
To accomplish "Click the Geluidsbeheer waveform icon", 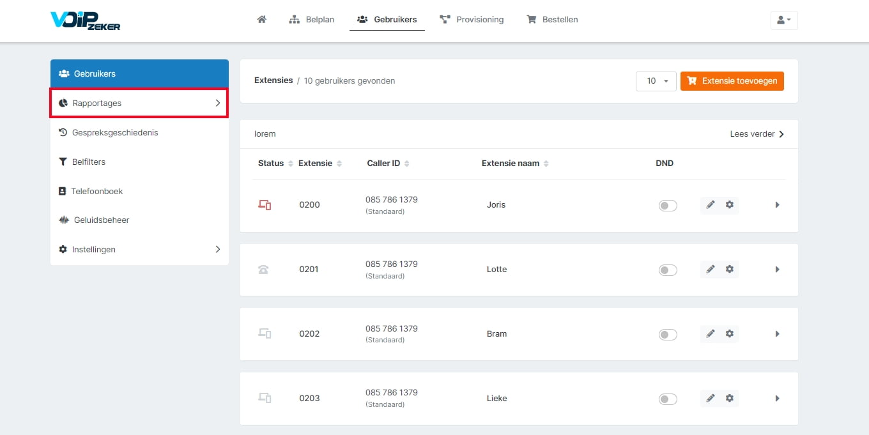I will tap(64, 220).
